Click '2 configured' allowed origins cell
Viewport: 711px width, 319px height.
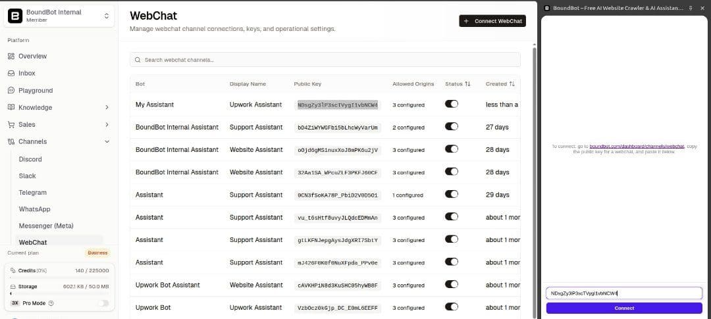tap(408, 128)
